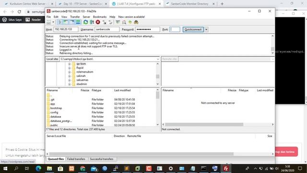
Task: Select the app folder in local list
Action: (52, 104)
